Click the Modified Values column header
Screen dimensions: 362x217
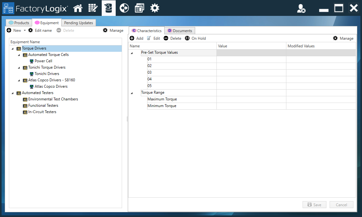click(x=321, y=46)
